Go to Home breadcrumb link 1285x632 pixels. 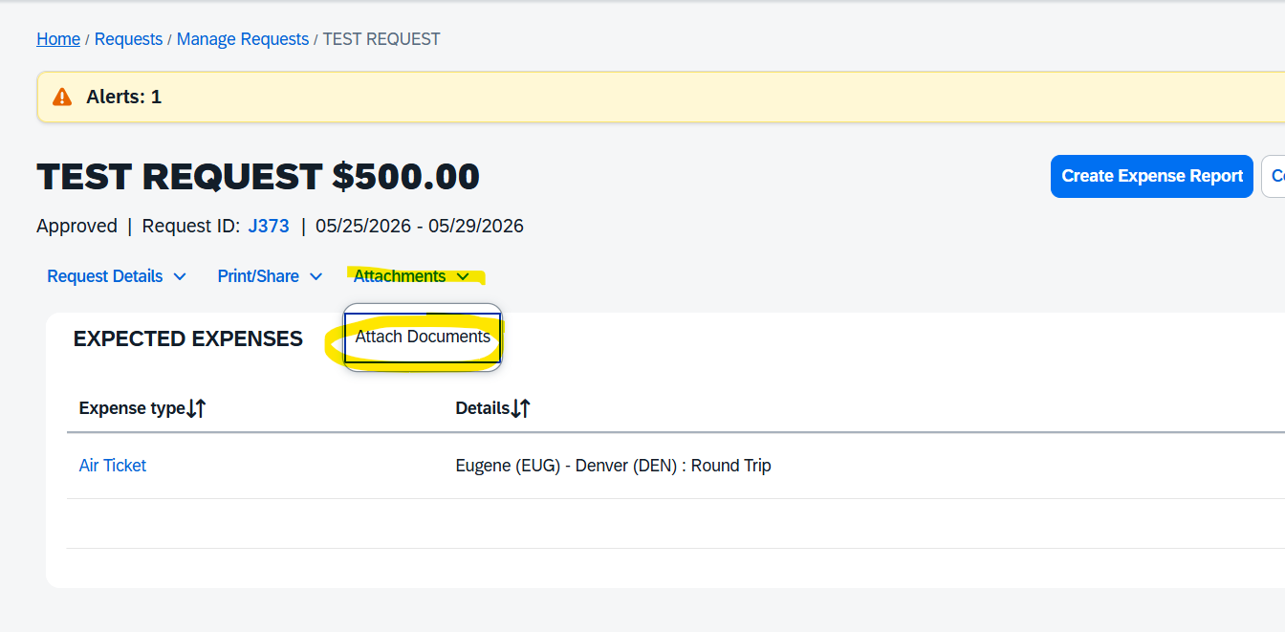pyautogui.click(x=58, y=39)
